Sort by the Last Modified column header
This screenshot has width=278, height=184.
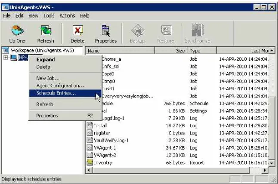(x=243, y=51)
